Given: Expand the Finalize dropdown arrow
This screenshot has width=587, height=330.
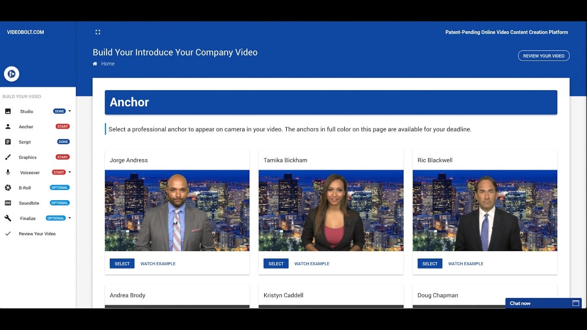Looking at the screenshot, I should (x=69, y=218).
